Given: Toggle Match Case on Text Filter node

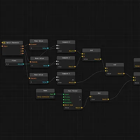Looking at the screenshot, I should (x=69, y=105).
